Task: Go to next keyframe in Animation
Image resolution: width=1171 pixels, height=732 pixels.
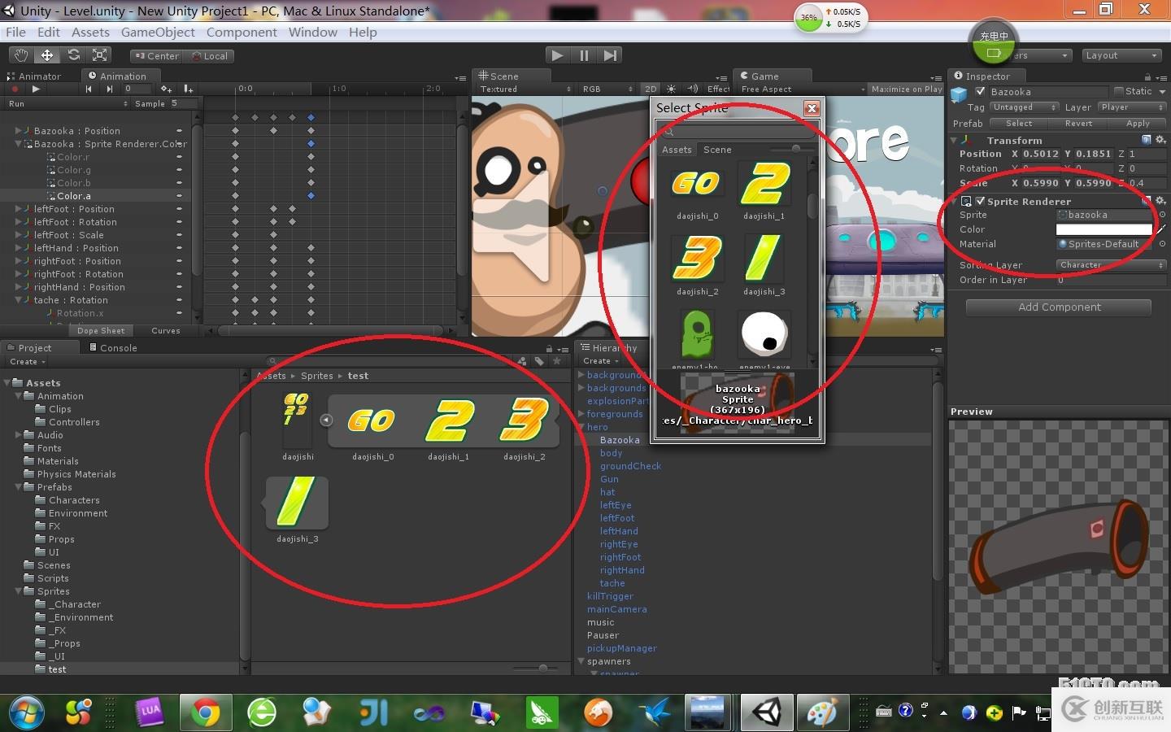Action: coord(109,89)
